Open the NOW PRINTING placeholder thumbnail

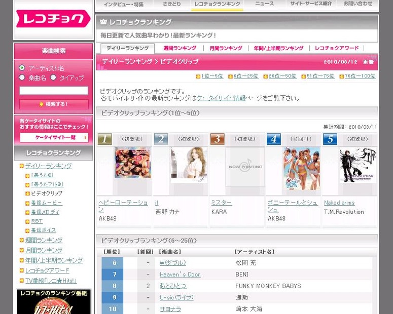(x=245, y=167)
